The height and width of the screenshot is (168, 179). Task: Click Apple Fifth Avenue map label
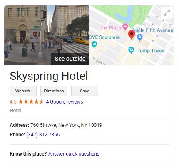coord(153,30)
